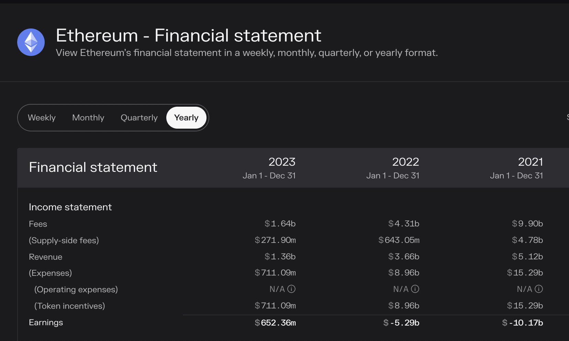Click the 2023 Earnings value $652.36m
Viewport: 569px width, 341px height.
(x=275, y=323)
